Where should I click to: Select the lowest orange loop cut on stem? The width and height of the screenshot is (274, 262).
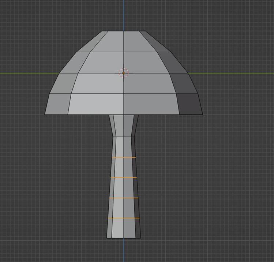124,218
